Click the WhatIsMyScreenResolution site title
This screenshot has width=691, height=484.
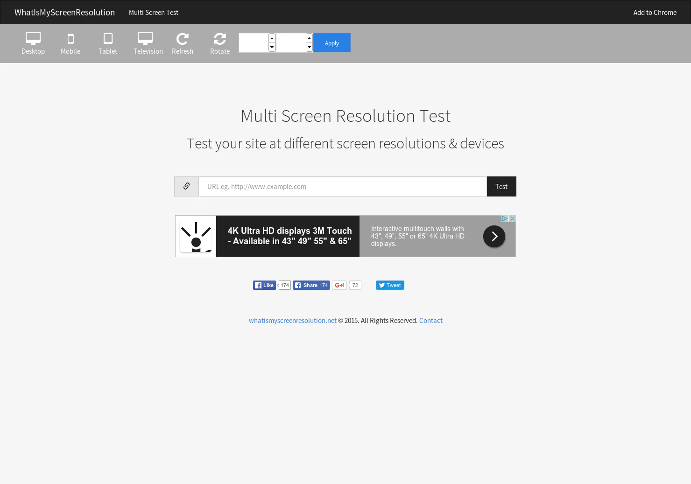[64, 12]
